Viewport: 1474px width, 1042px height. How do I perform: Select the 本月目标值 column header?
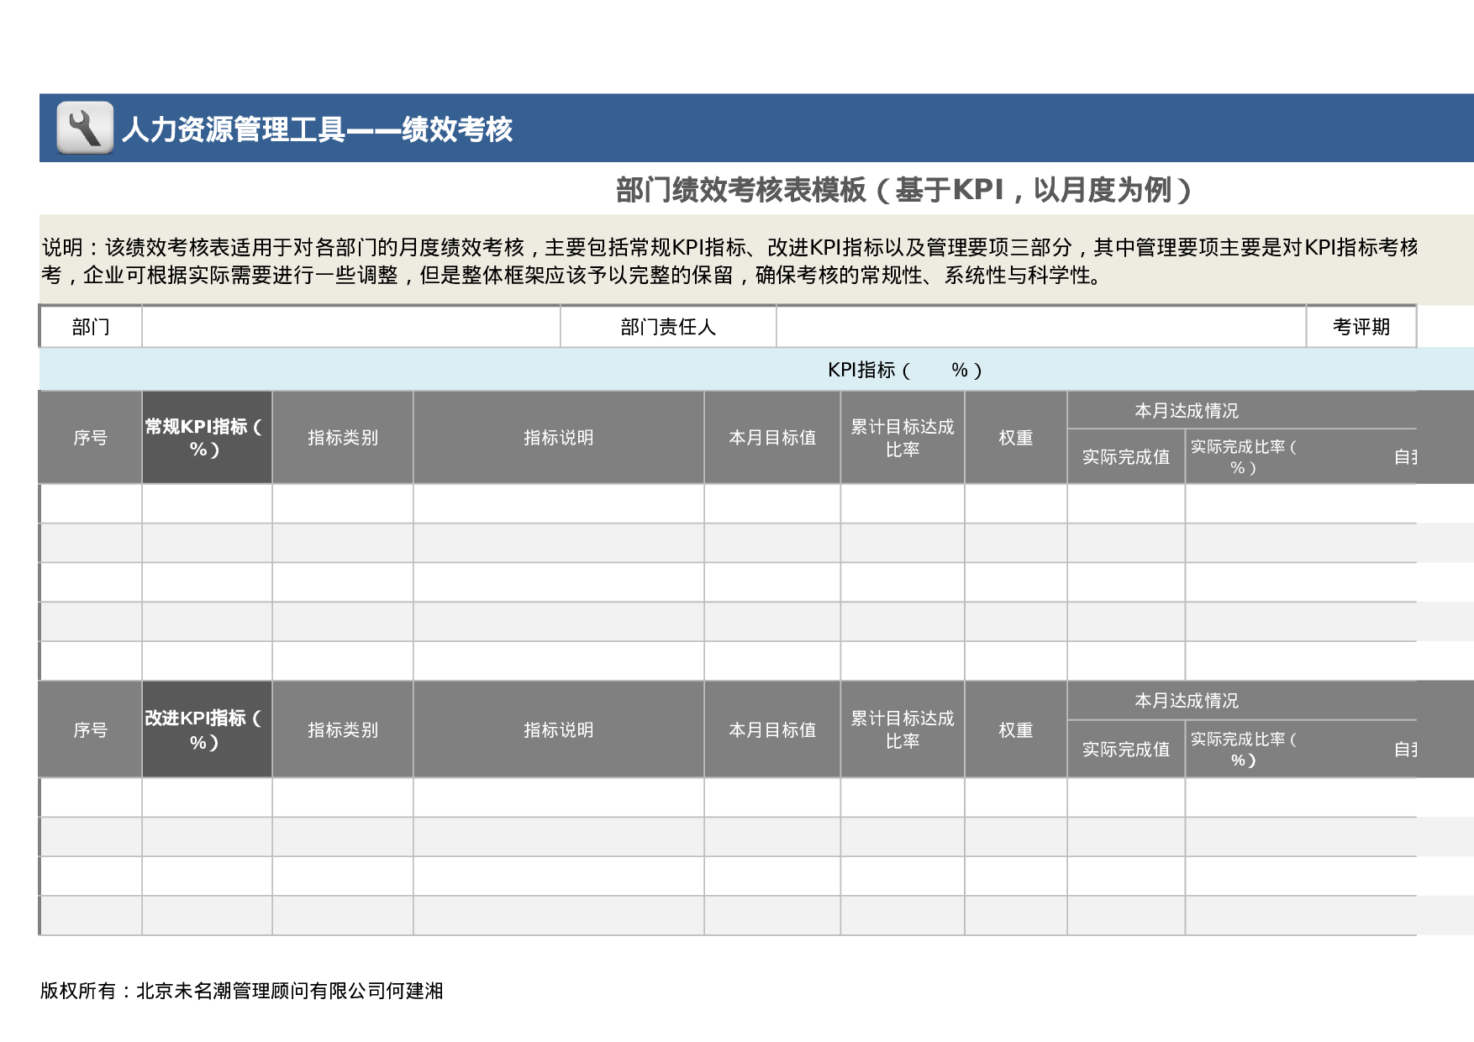click(771, 439)
